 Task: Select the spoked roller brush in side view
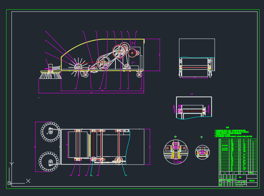click(78, 67)
